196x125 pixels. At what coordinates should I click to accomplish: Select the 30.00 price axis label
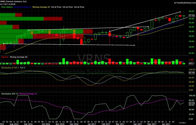191,31
